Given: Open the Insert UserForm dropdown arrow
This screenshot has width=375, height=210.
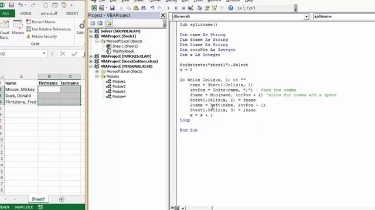Looking at the screenshot, I should (x=107, y=8).
